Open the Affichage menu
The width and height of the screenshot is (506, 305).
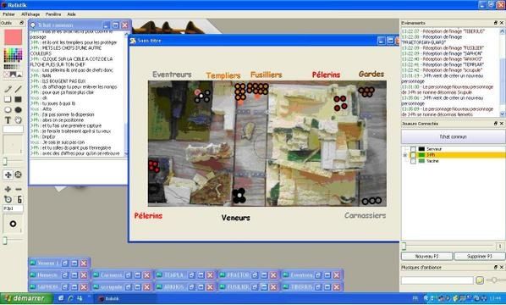point(30,14)
